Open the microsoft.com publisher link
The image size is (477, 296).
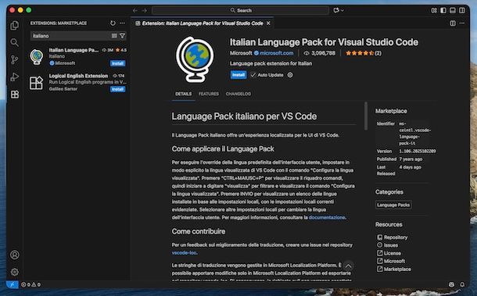coord(277,53)
